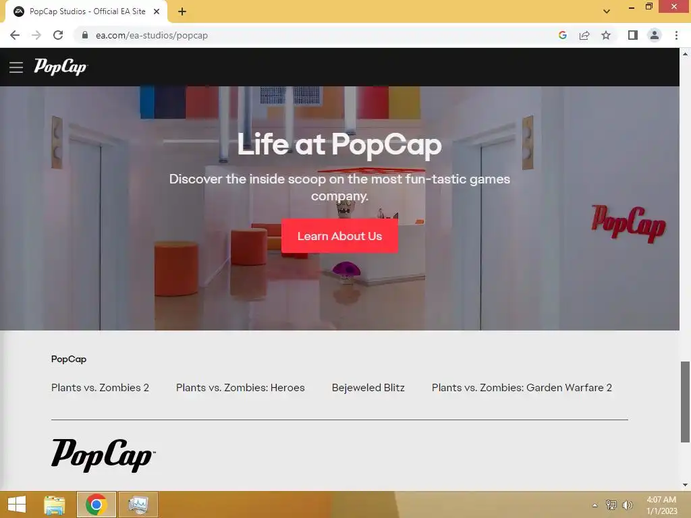The image size is (691, 518).
Task: Open the monitor app in taskbar
Action: point(138,505)
